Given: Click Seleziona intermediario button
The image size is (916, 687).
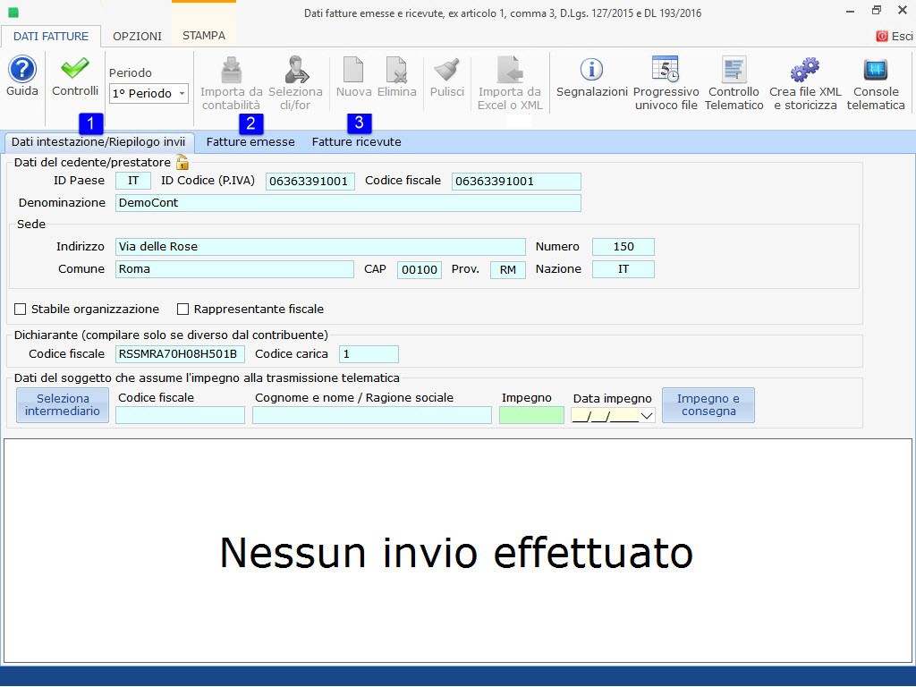Looking at the screenshot, I should tap(63, 405).
